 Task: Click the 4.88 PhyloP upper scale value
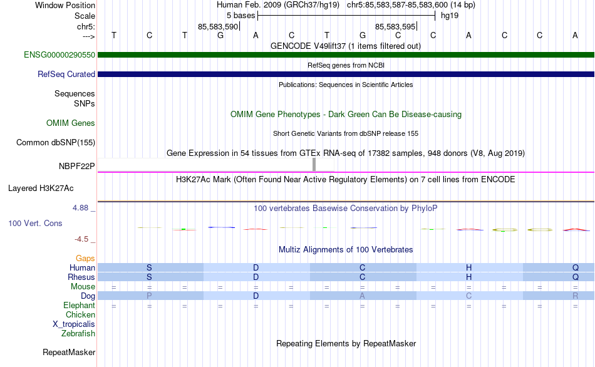(80, 207)
